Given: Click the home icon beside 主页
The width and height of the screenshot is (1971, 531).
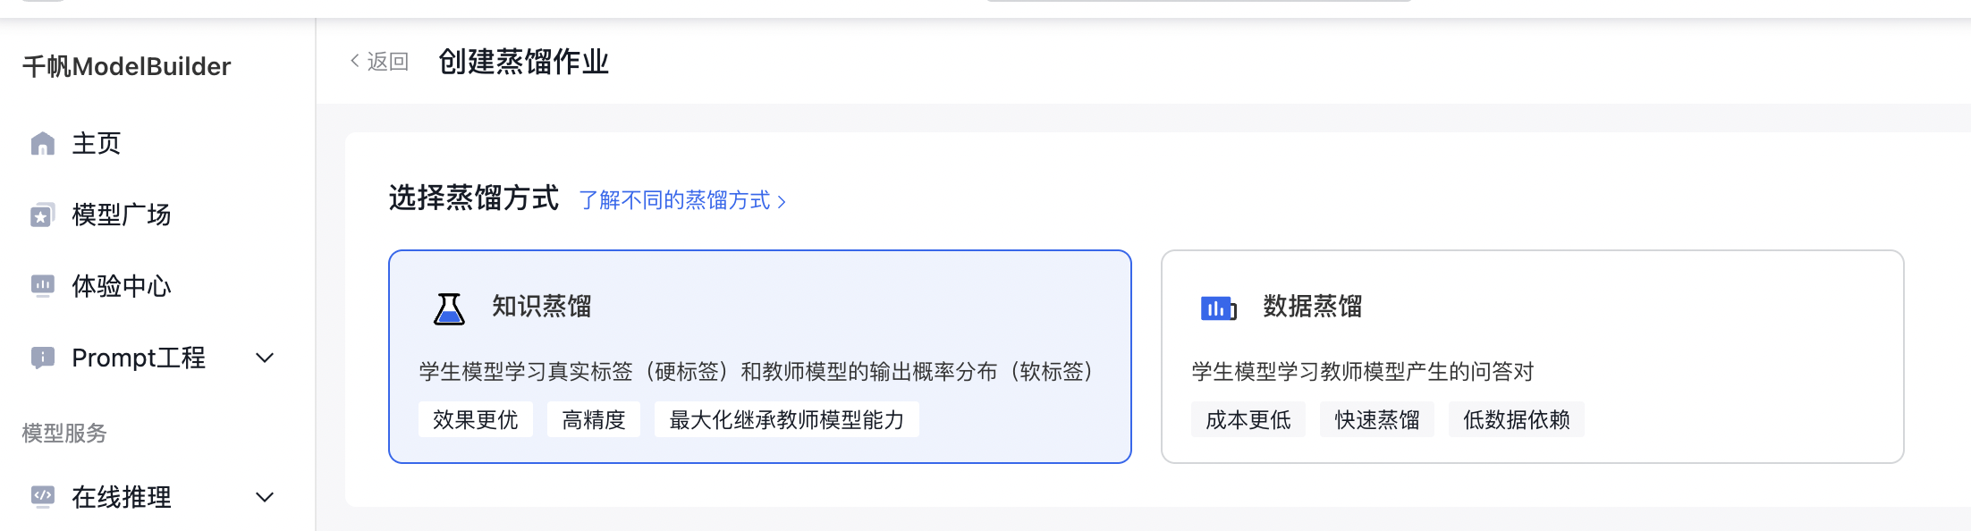Looking at the screenshot, I should coord(42,143).
